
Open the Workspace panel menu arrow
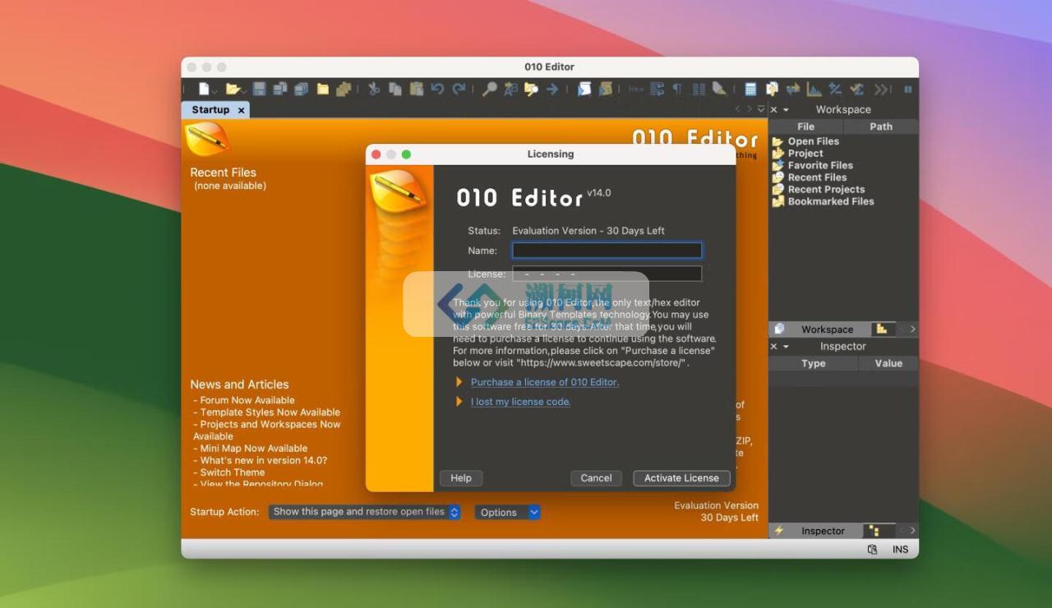click(786, 110)
